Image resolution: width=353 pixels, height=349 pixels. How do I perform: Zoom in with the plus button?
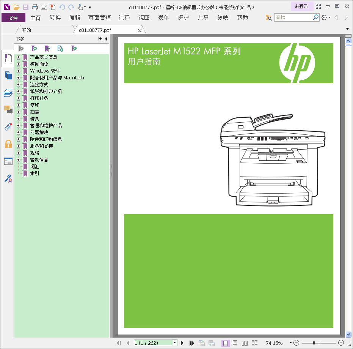click(x=341, y=343)
